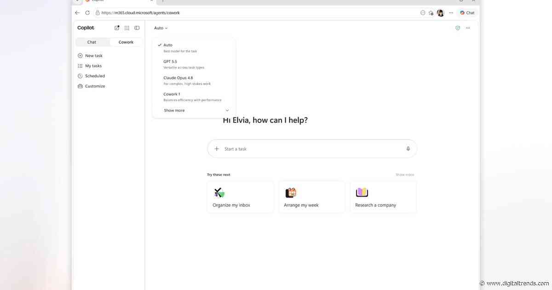Switch to the Chat tab

(x=92, y=42)
